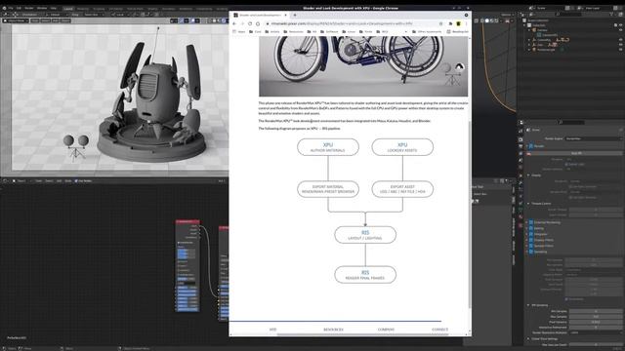Open the Artists bookmarks folder

272,32
